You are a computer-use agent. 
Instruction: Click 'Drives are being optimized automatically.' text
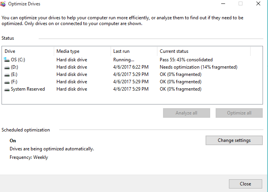tap(52, 149)
